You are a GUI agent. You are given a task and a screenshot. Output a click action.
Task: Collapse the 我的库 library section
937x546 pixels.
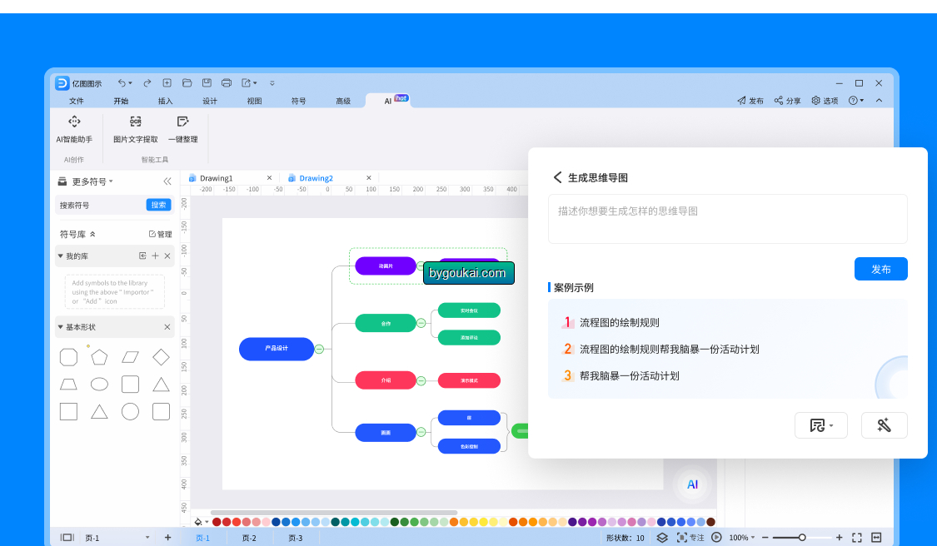click(x=60, y=256)
